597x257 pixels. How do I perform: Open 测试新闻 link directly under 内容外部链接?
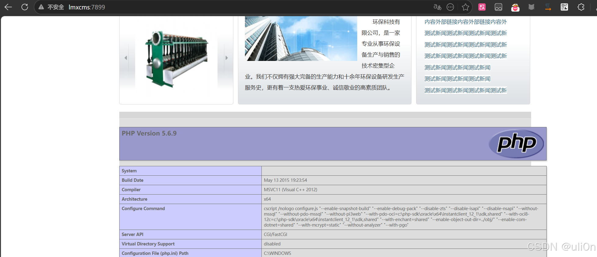(x=466, y=33)
